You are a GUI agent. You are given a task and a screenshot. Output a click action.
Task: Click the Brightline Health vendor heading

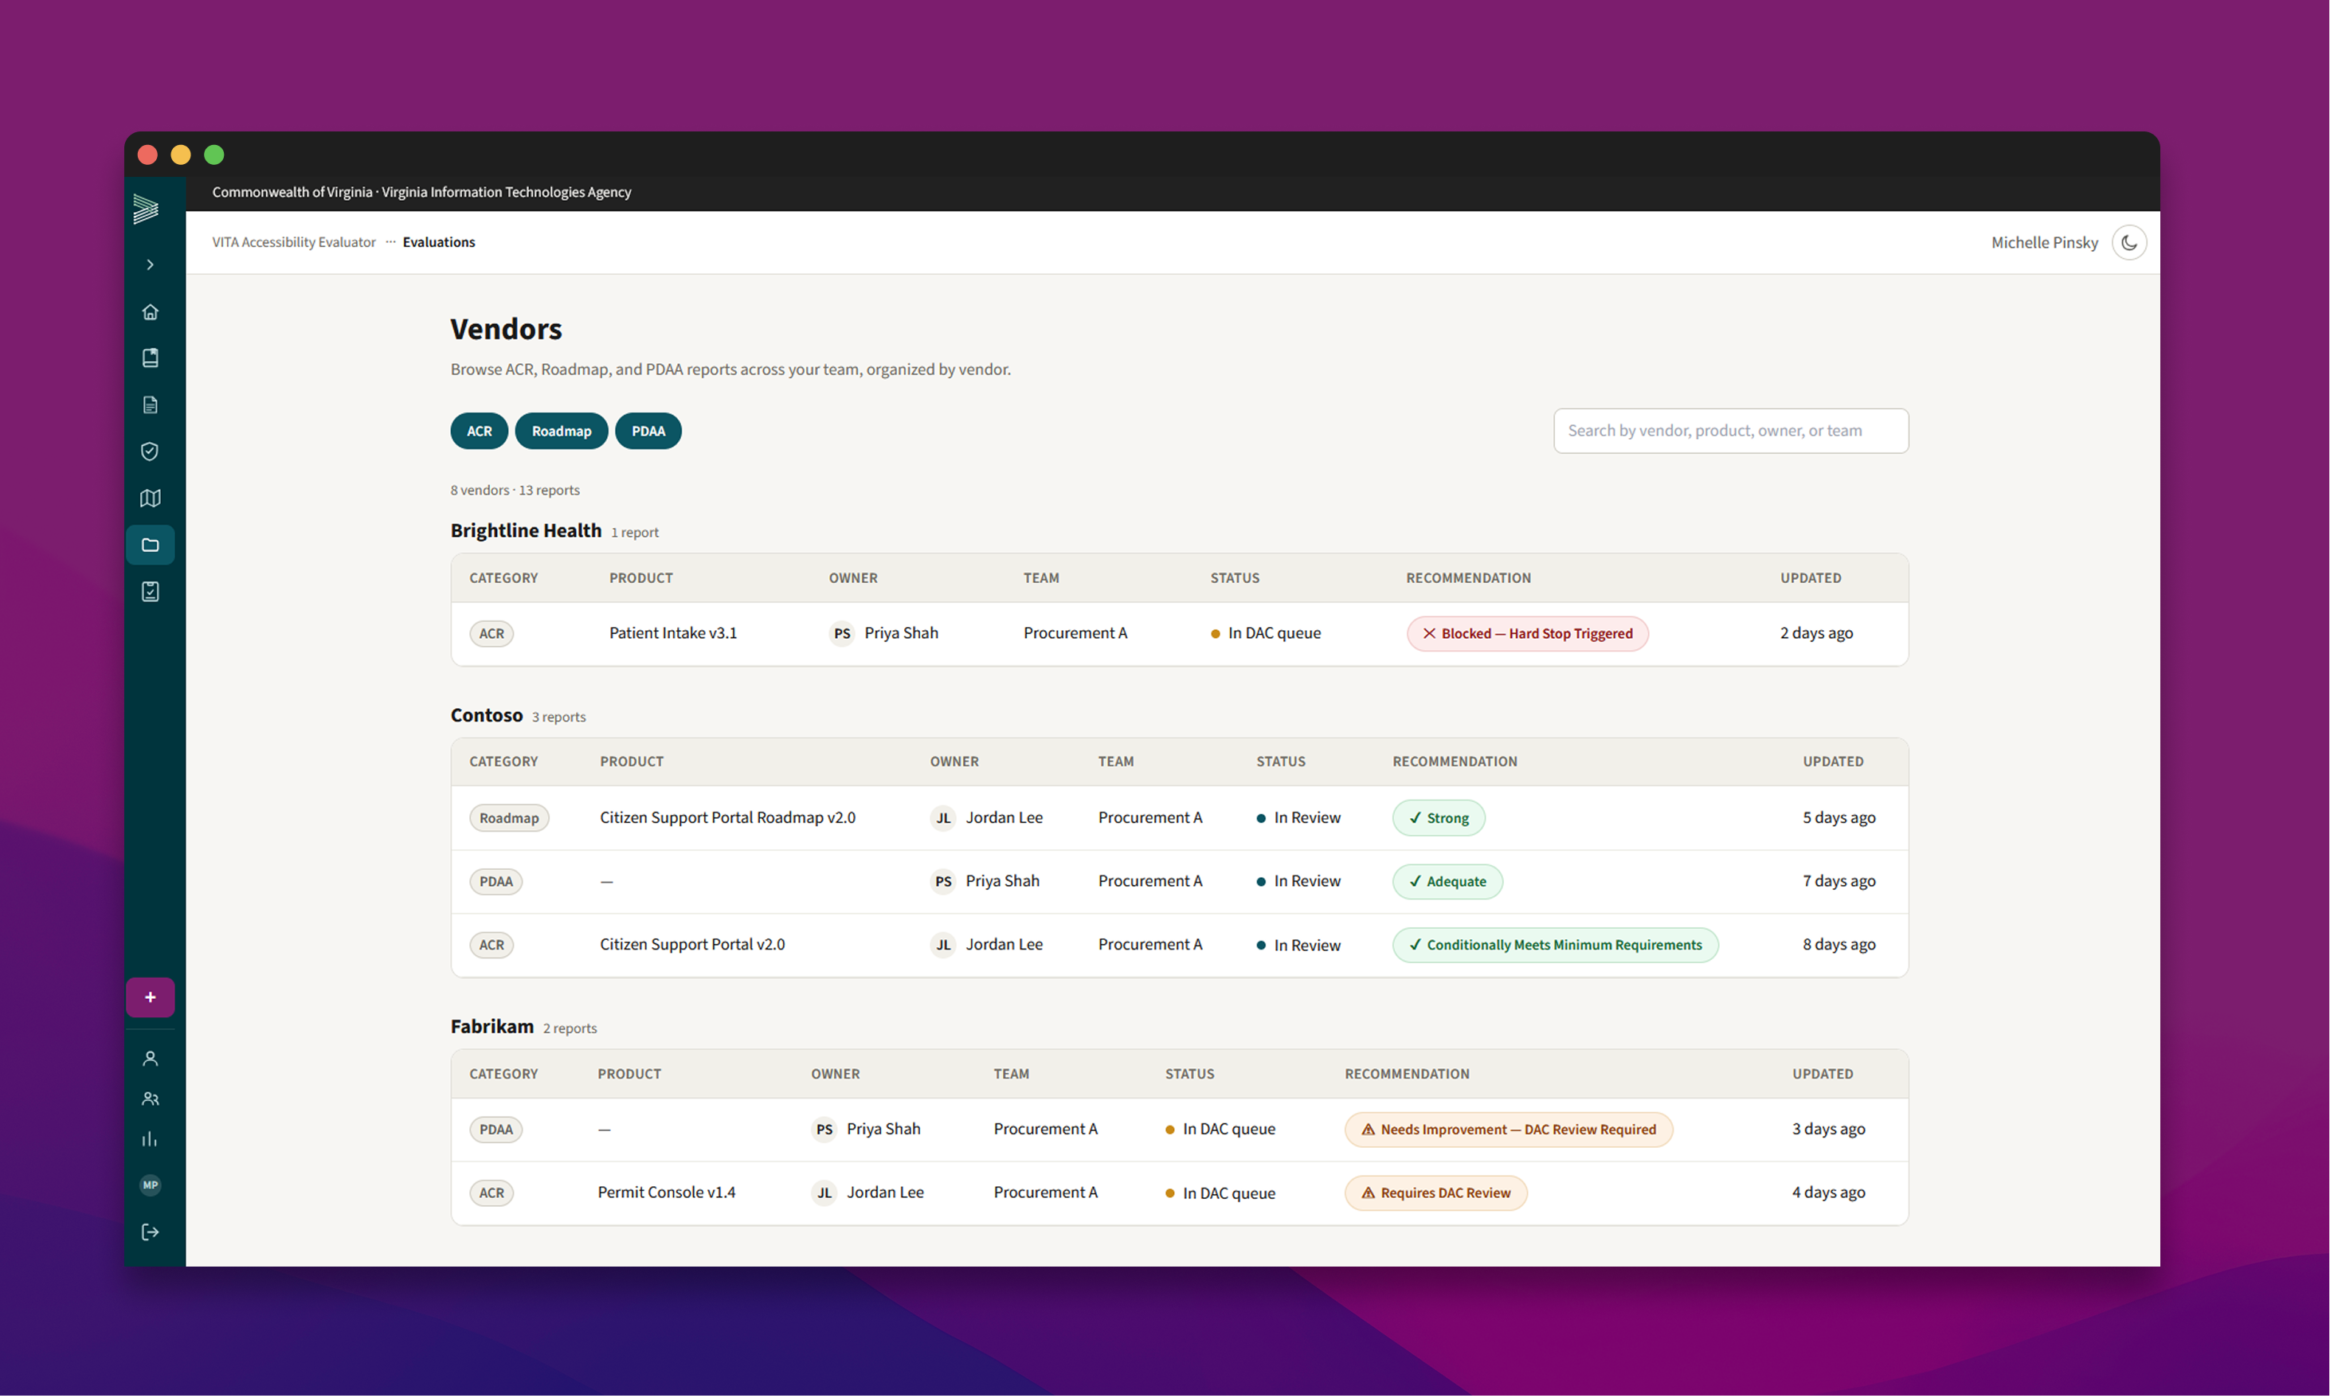(x=526, y=531)
